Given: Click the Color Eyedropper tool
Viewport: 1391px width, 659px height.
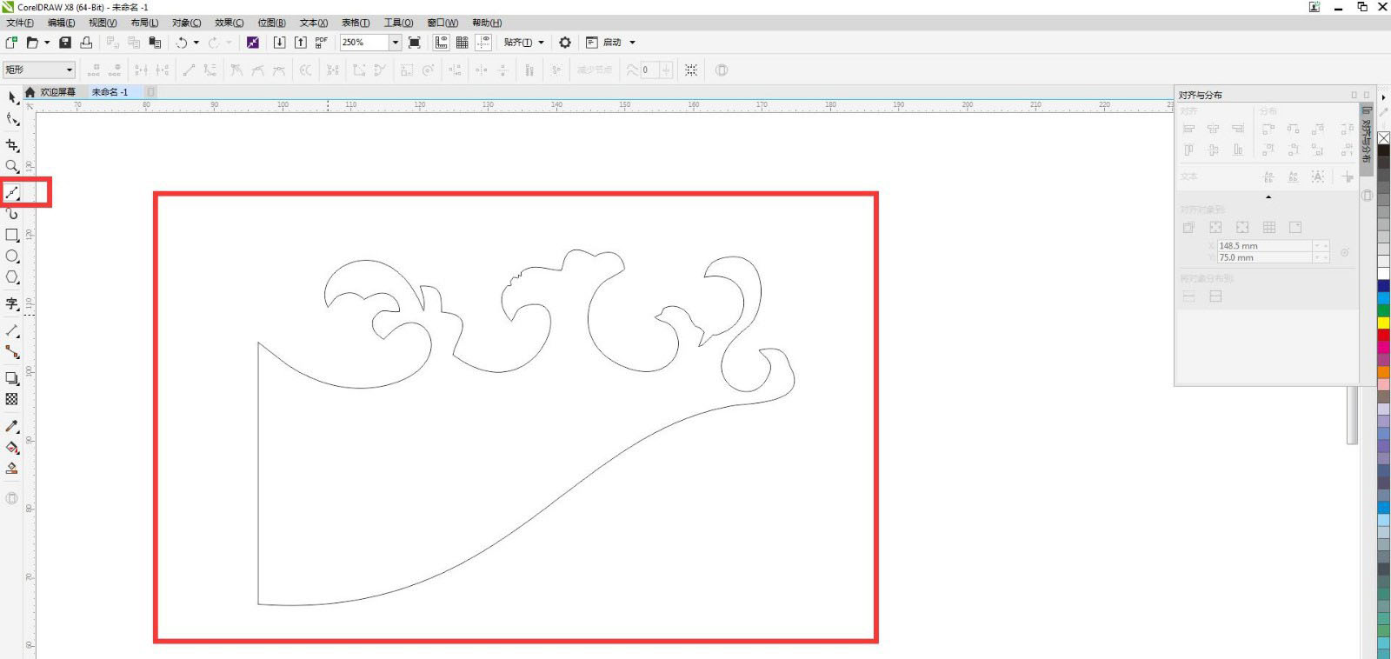Looking at the screenshot, I should 12,426.
